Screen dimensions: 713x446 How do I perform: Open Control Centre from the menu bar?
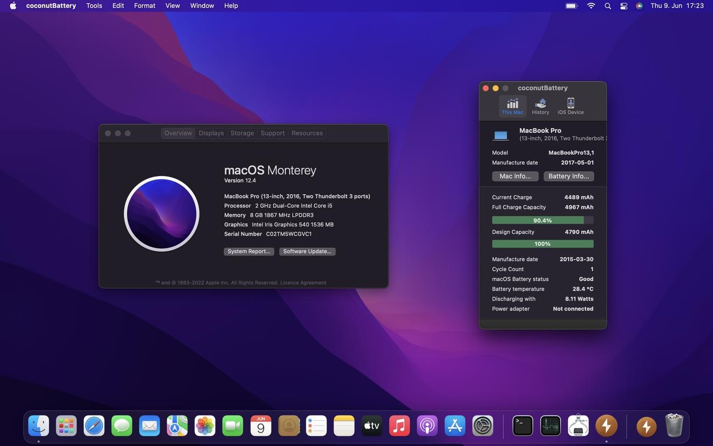pos(624,5)
